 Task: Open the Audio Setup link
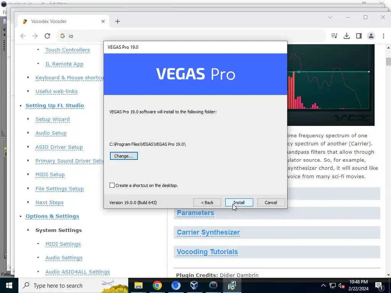[x=51, y=133]
